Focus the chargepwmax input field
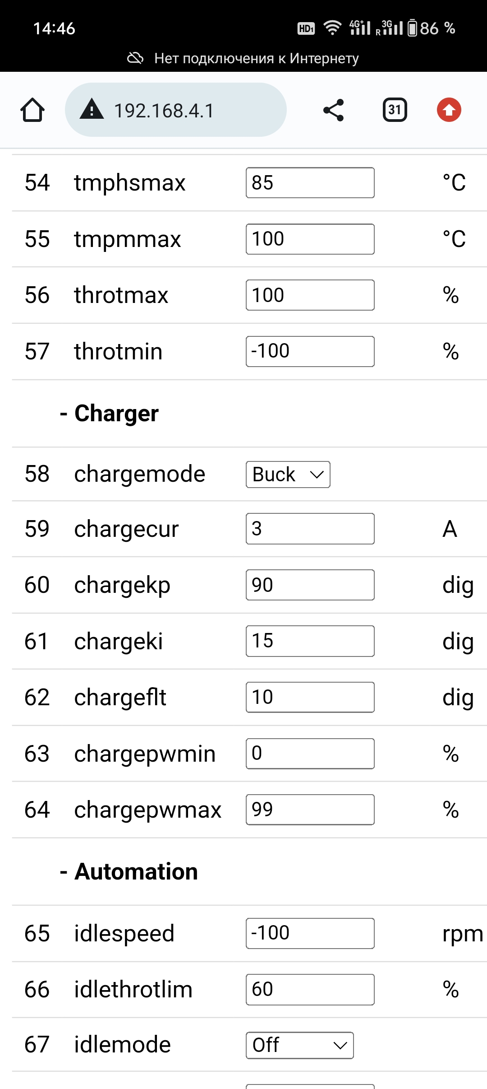The image size is (487, 1089). 310,810
